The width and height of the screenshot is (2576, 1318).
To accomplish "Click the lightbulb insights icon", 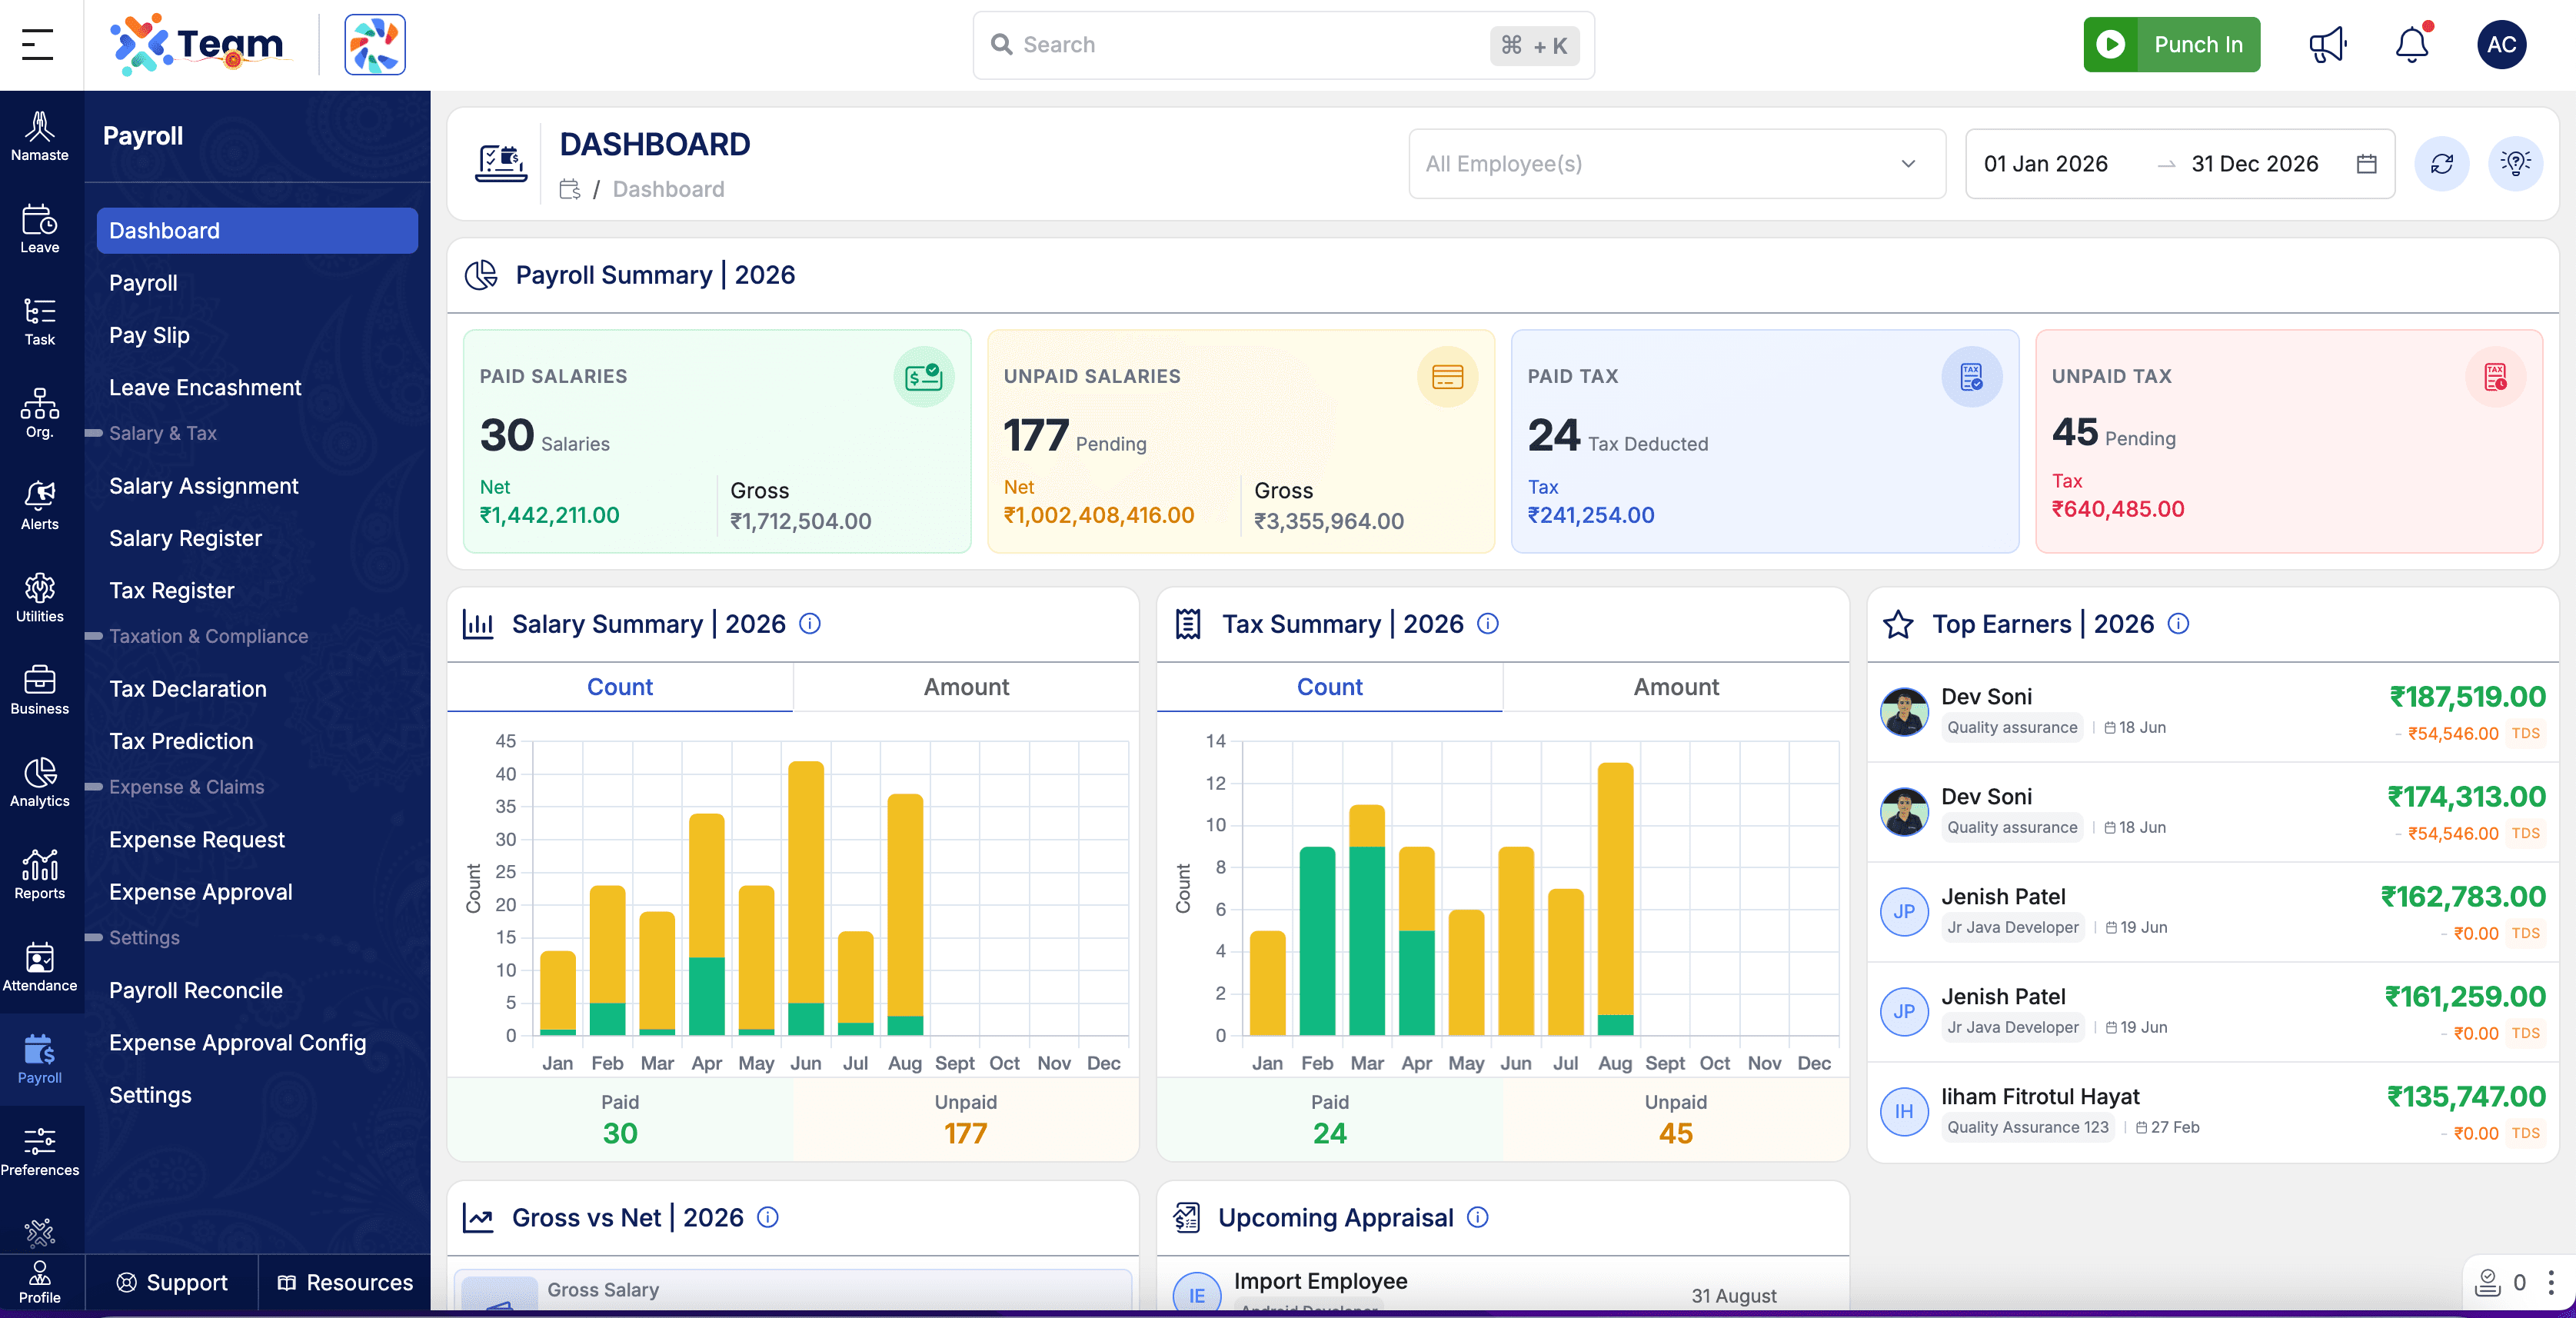I will pos(2515,164).
